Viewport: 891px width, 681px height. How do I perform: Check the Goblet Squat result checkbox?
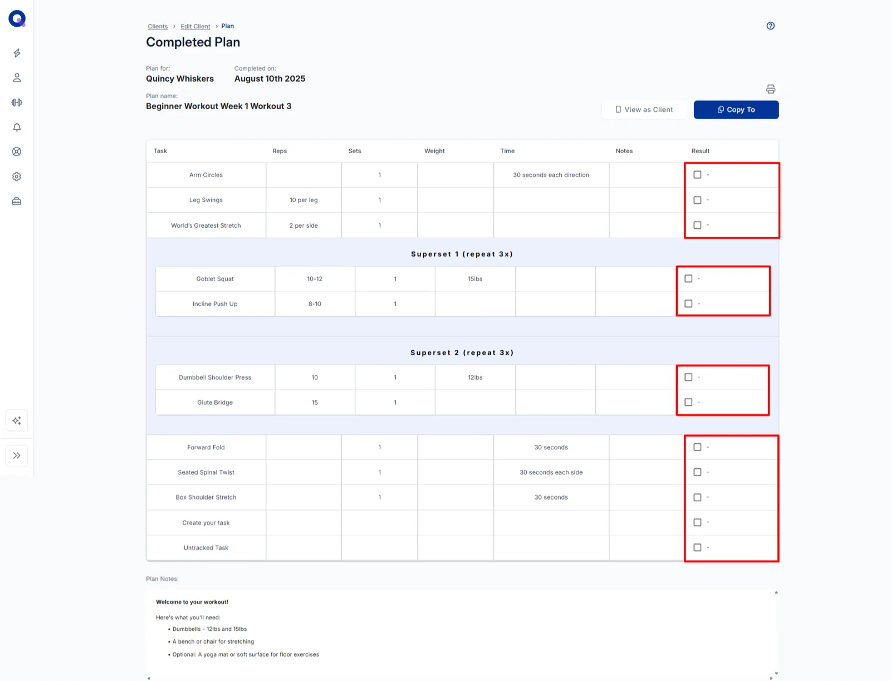(x=688, y=278)
